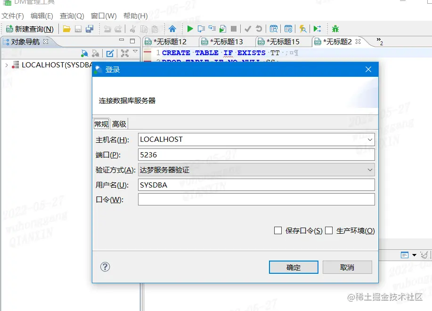Confirm login with the 确定 button
The height and width of the screenshot is (311, 432).
coord(293,267)
